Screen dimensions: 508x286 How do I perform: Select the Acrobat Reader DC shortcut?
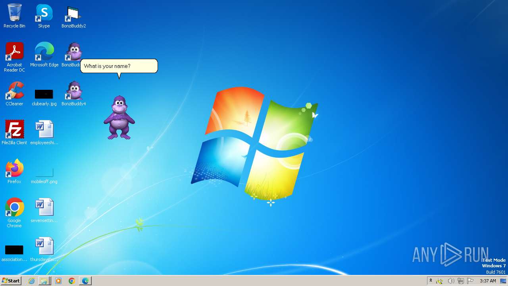click(x=14, y=57)
